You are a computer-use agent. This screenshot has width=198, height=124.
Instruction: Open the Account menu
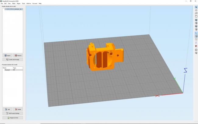pos(35,4)
